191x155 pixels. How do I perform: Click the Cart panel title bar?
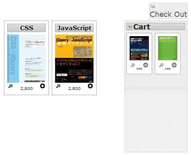tap(156, 27)
